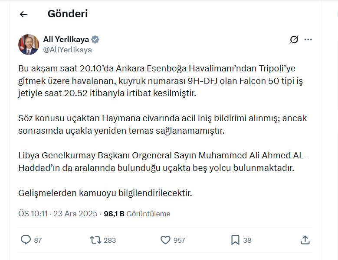The width and height of the screenshot is (338, 260).
Task: Click the like count 957
Action: click(179, 240)
